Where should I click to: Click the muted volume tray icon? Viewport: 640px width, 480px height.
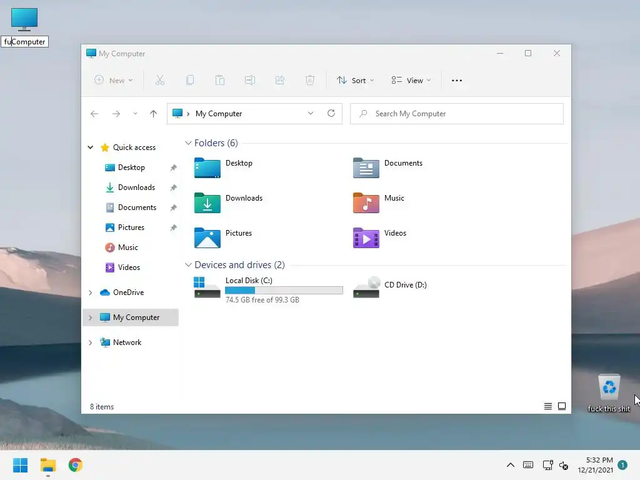[564, 465]
